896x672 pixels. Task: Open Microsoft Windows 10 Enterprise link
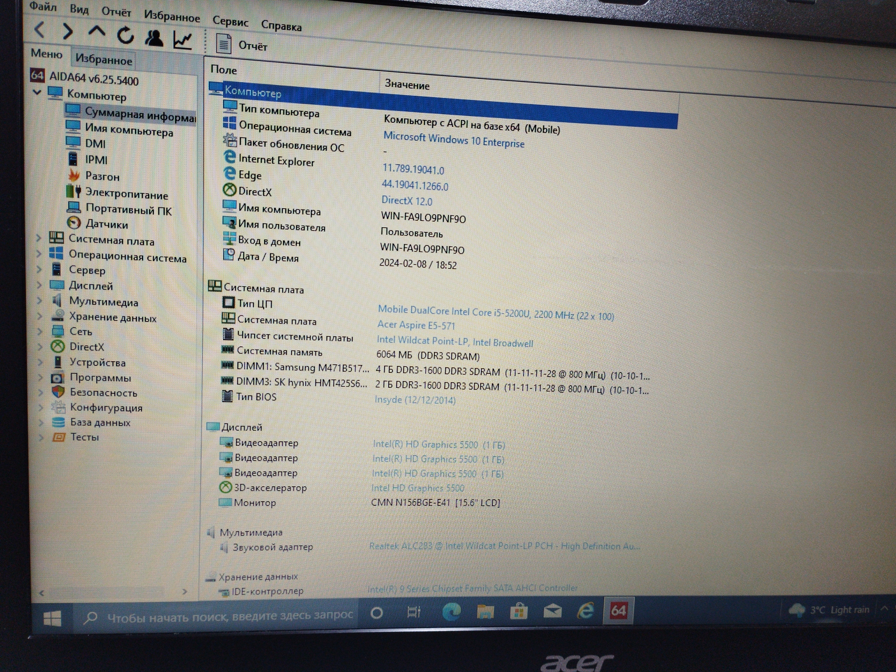click(x=454, y=140)
